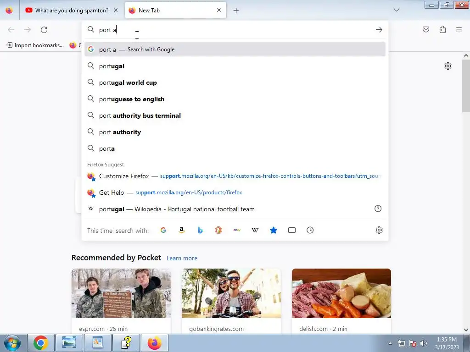
Task: Close the spamton YouTube tab
Action: pos(116,10)
